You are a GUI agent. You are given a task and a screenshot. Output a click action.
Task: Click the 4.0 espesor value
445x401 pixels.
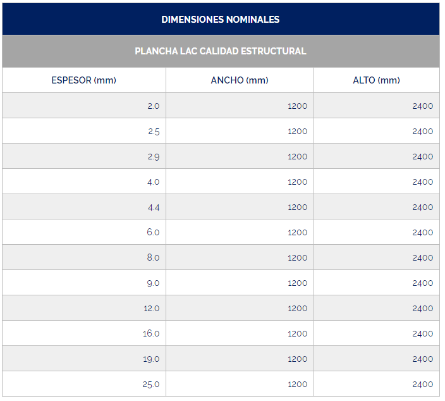tap(153, 182)
